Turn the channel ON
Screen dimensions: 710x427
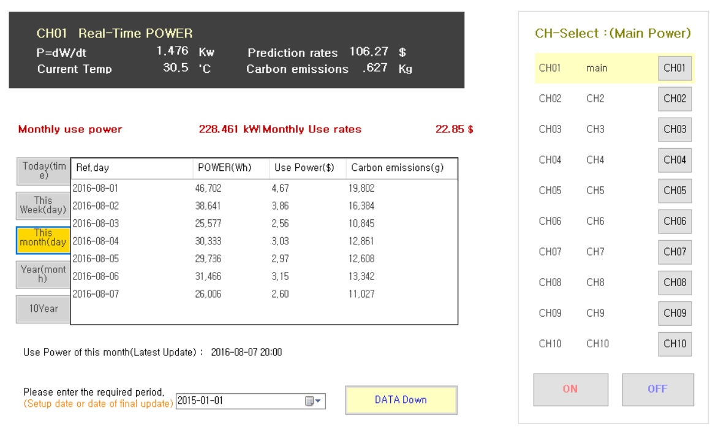click(x=570, y=389)
